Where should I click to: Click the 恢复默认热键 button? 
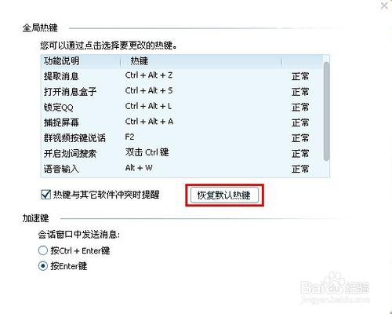(224, 195)
